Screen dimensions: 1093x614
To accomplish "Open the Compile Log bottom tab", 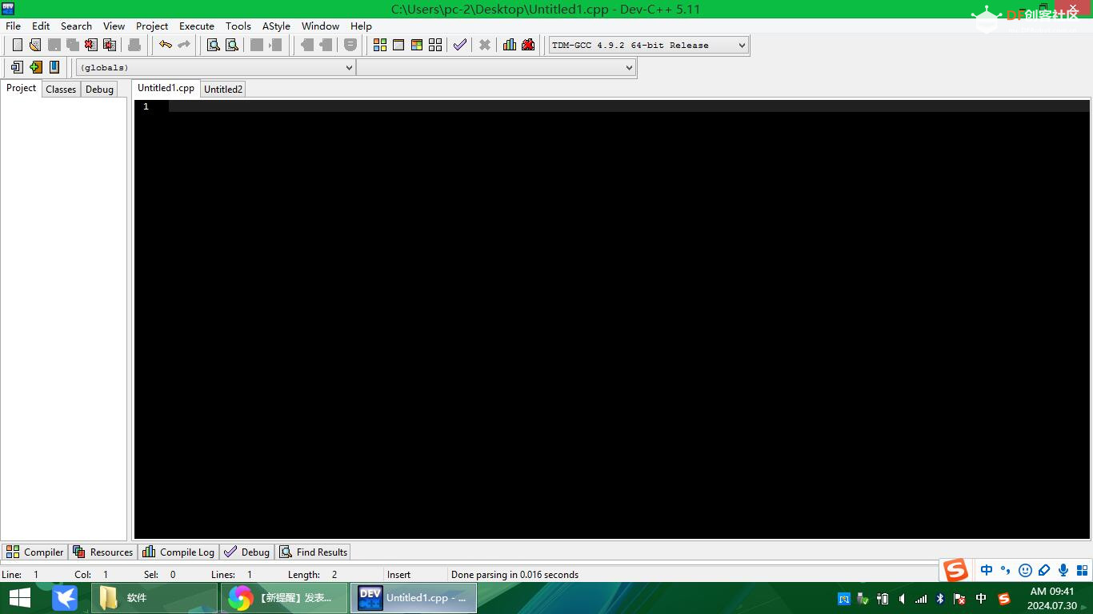I will point(178,552).
